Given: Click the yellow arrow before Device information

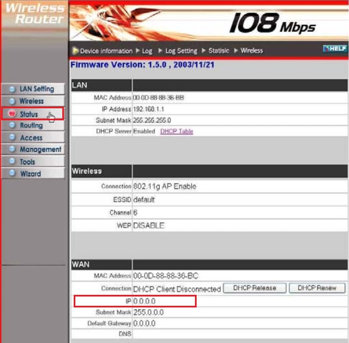Looking at the screenshot, I should coord(75,51).
